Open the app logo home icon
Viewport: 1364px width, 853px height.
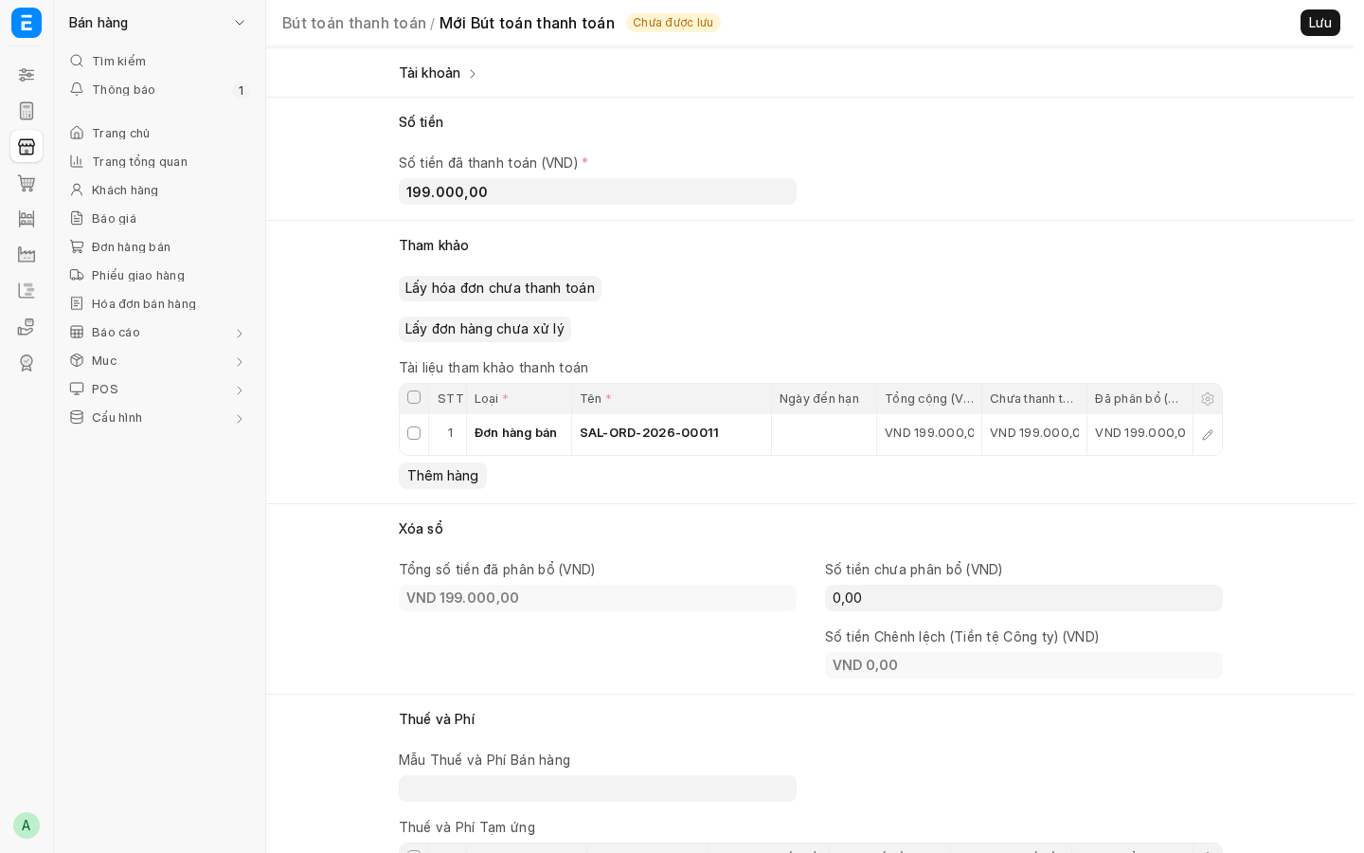point(27,23)
